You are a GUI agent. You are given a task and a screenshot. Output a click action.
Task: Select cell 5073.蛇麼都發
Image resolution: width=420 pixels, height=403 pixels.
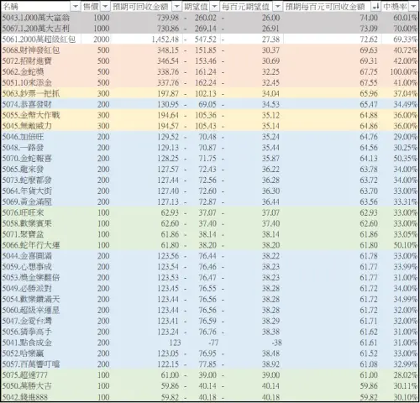point(41,180)
